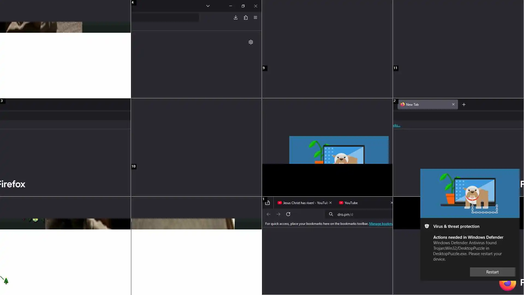Open the Manage bookmarks link

tap(381, 224)
